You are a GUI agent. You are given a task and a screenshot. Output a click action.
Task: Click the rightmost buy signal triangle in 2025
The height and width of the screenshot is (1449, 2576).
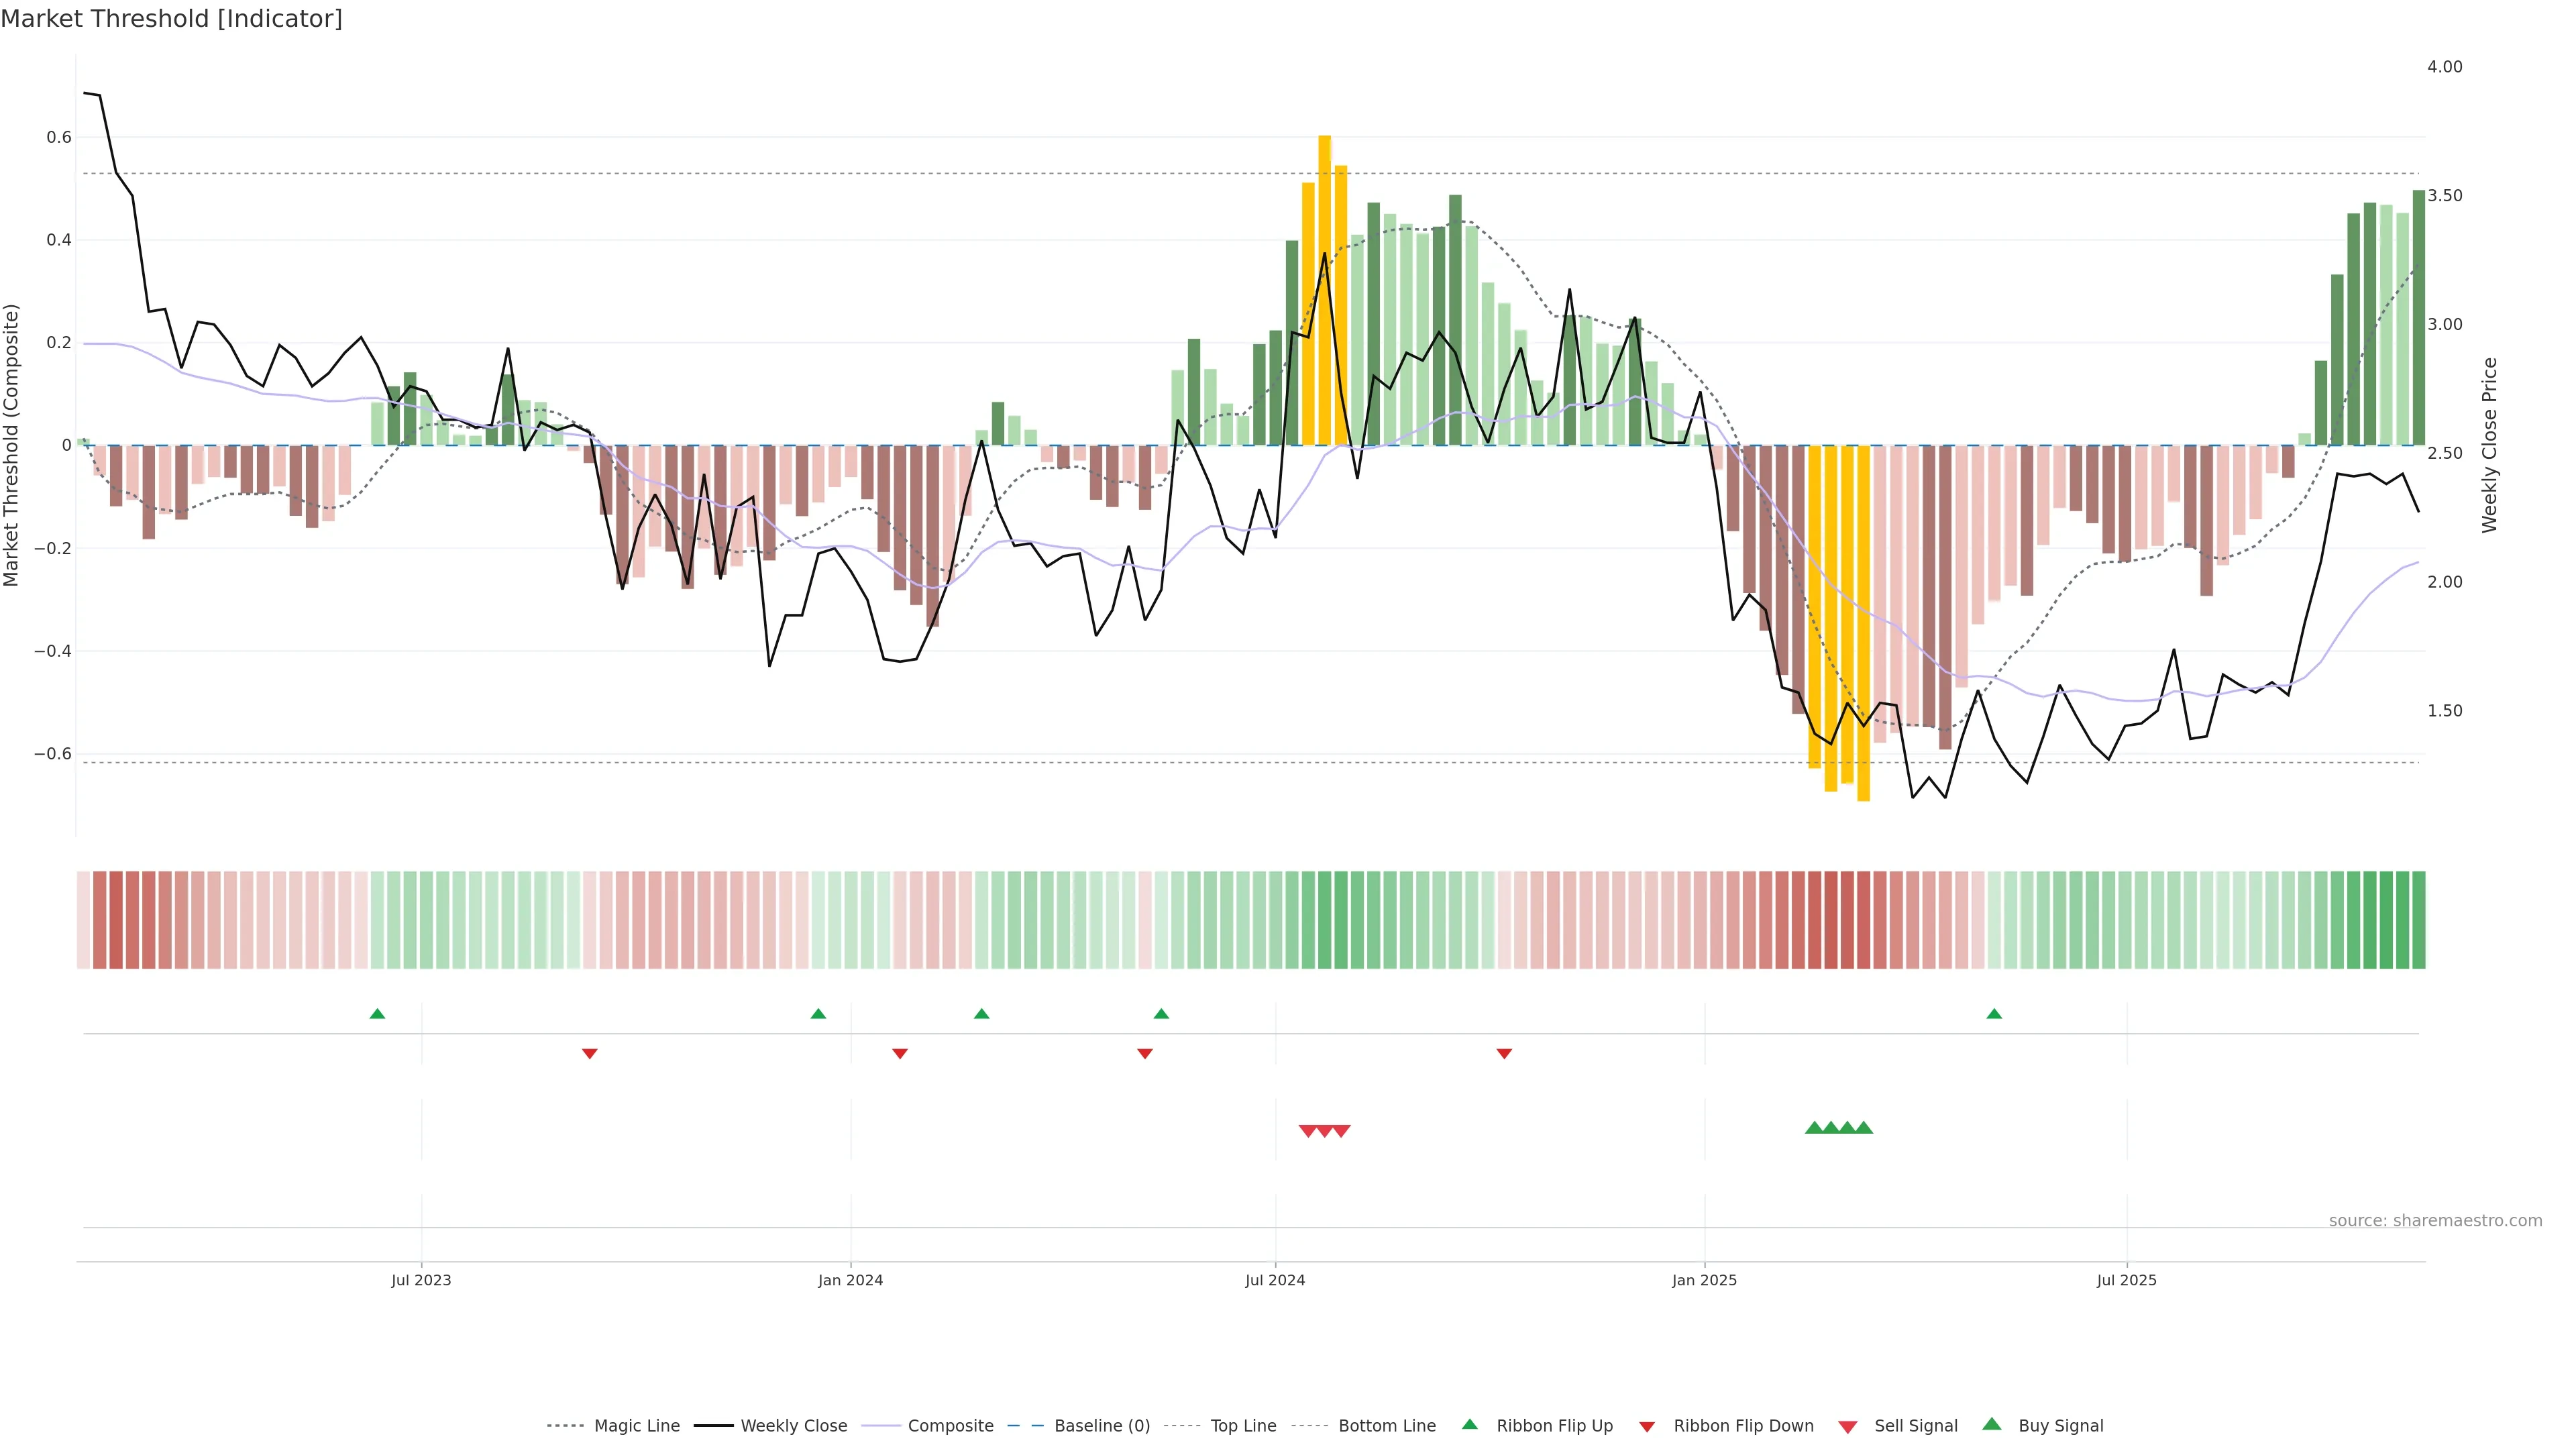(1864, 1128)
